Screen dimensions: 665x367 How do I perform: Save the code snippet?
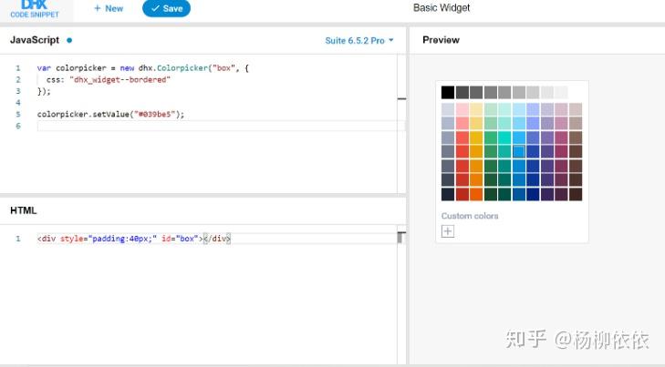point(166,8)
